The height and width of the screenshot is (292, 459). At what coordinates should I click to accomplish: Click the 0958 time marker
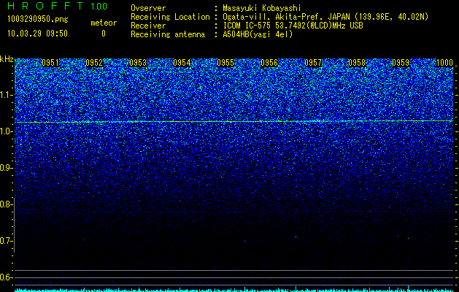pyautogui.click(x=357, y=63)
